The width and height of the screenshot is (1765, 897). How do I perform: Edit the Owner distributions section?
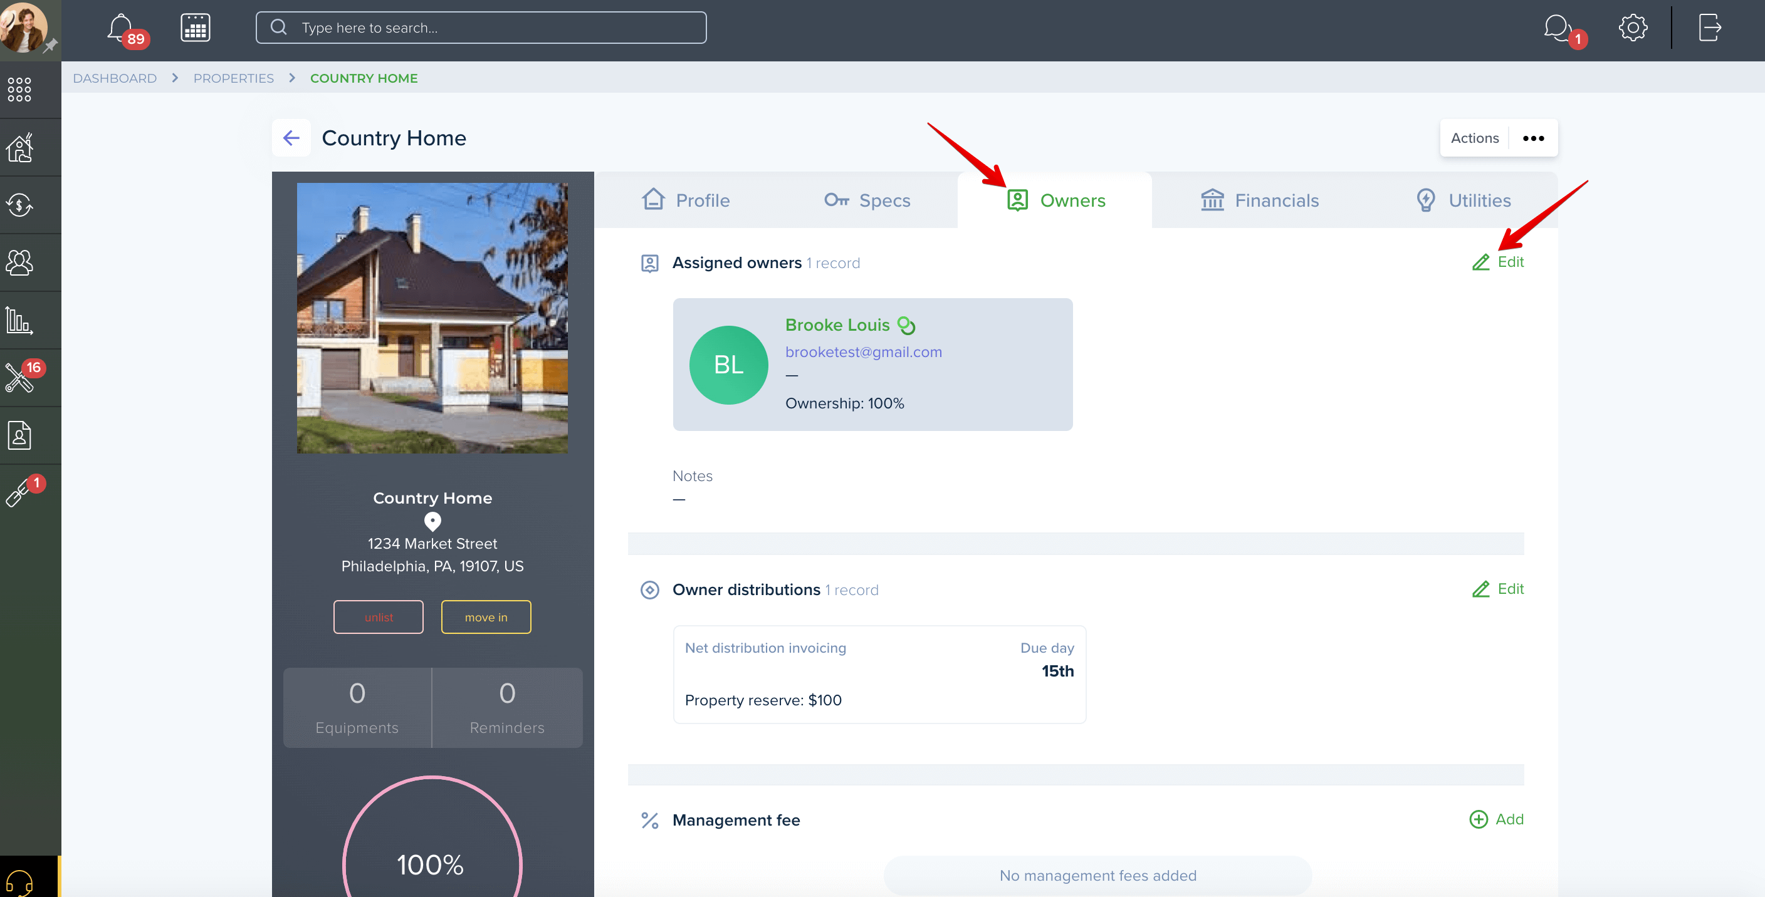[1498, 589]
